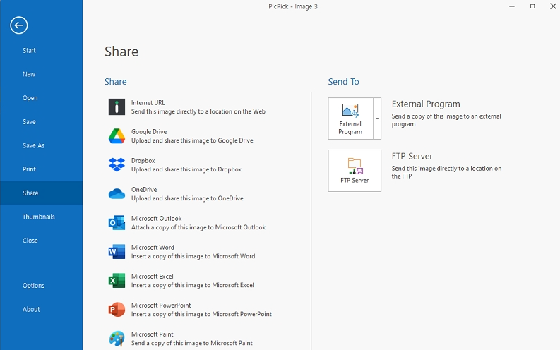Click 'Upload and share this image to OneDrive'
This screenshot has height=350, width=560.
click(187, 198)
